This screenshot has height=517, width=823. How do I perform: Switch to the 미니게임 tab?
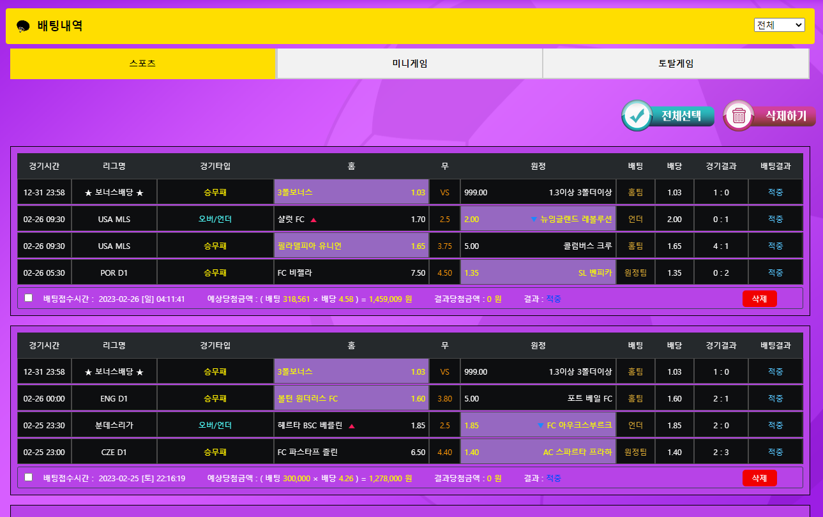[x=409, y=64]
